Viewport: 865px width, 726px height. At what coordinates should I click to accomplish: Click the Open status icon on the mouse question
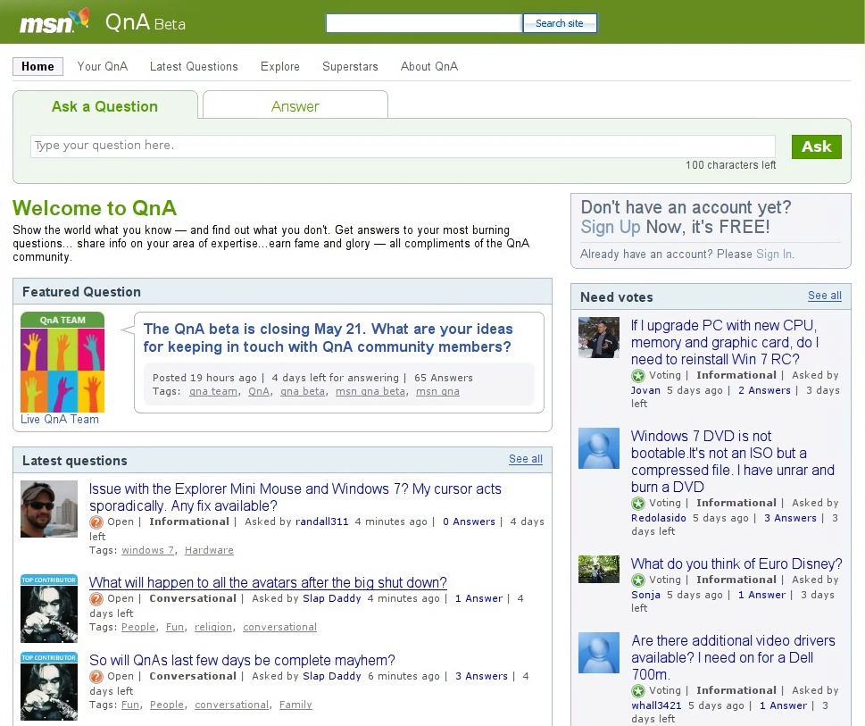click(x=96, y=522)
